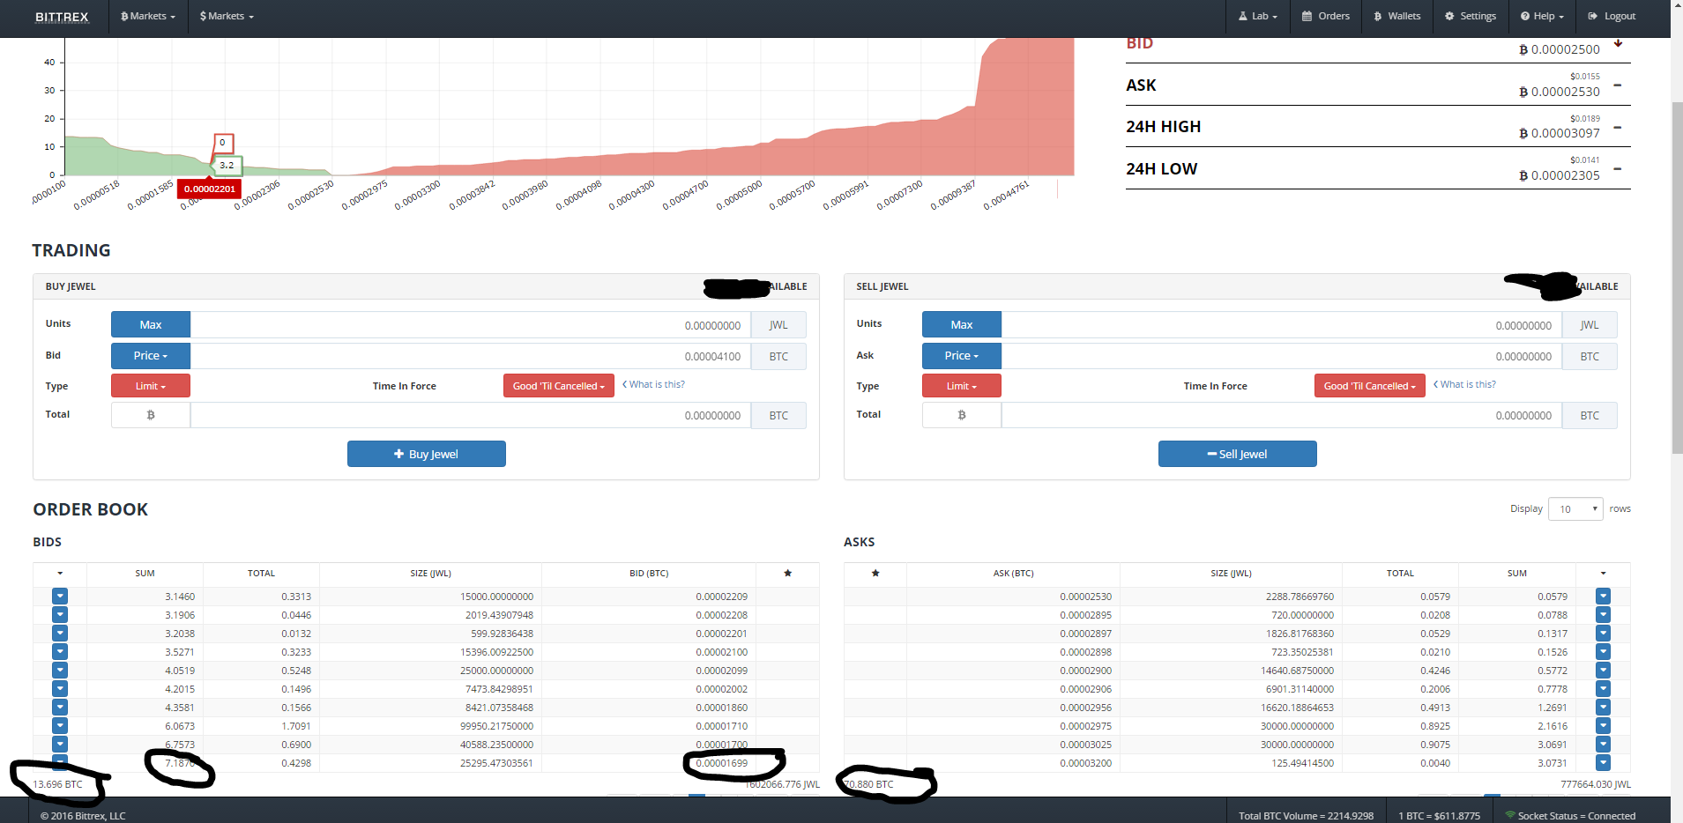This screenshot has width=1683, height=823.
Task: Go to Orders page
Action: point(1326,17)
